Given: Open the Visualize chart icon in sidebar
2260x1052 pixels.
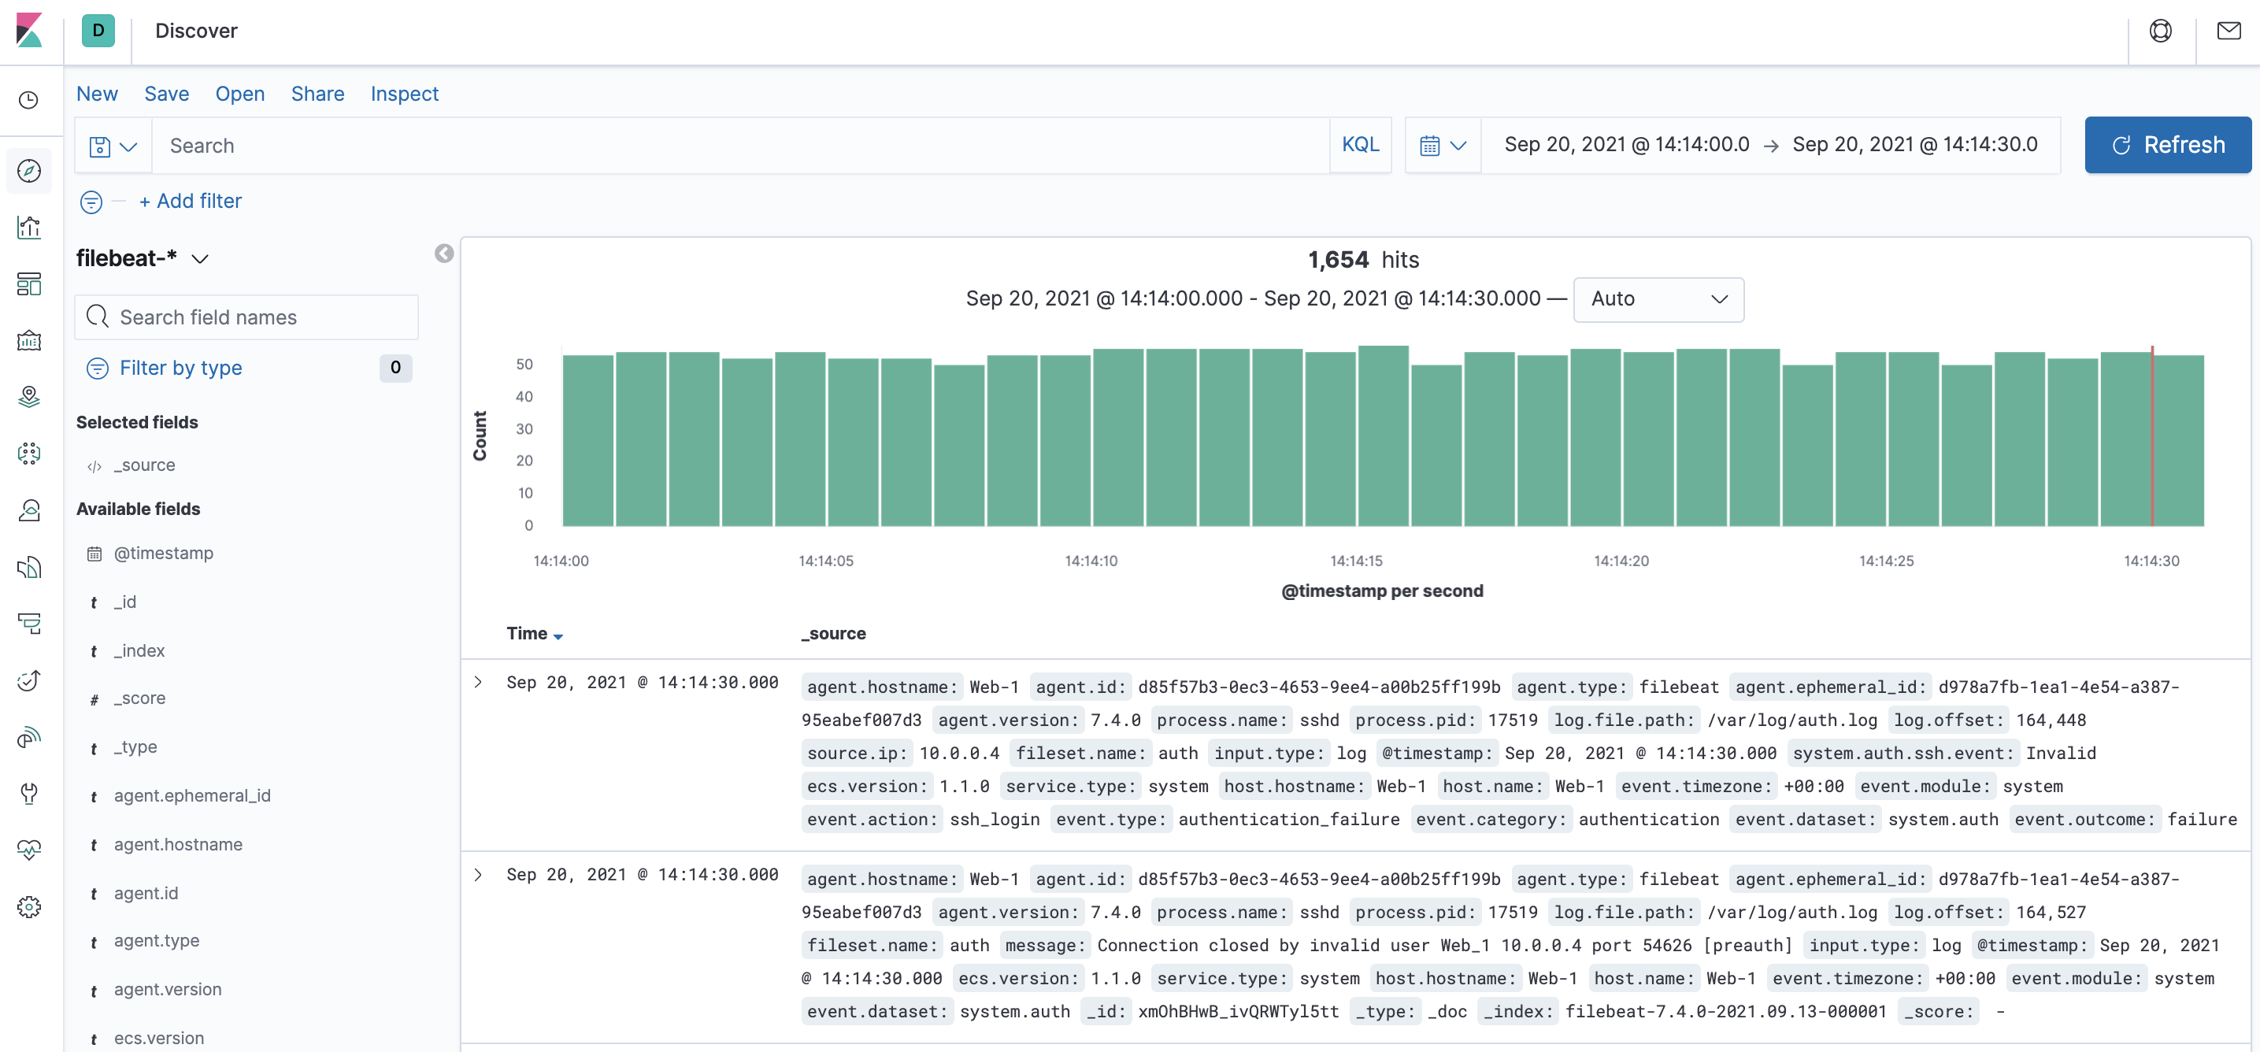Looking at the screenshot, I should [29, 228].
